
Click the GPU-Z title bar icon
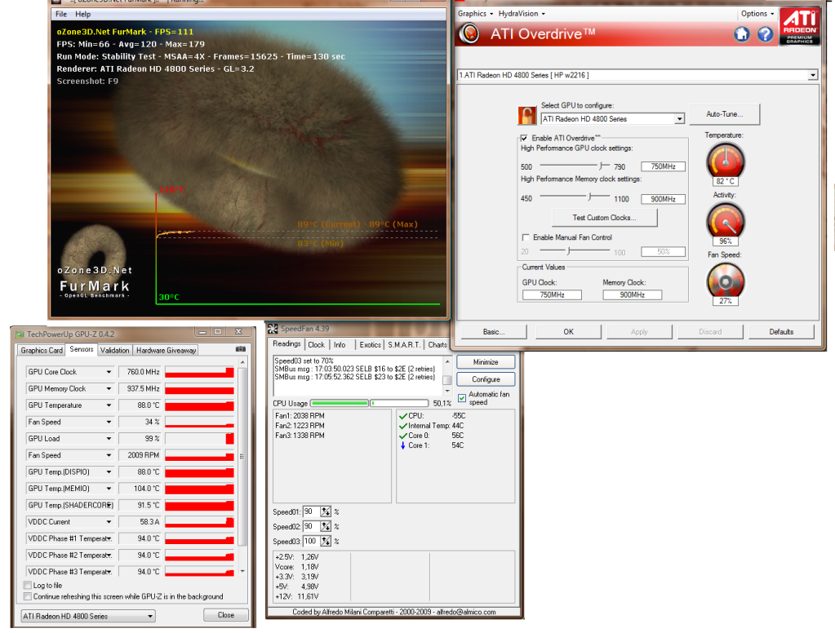(x=20, y=334)
